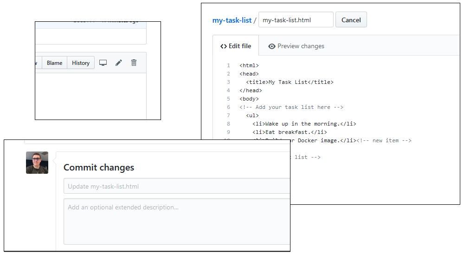Image resolution: width=464 pixels, height=278 pixels.
Task: Click the commit message field
Action: [176, 186]
